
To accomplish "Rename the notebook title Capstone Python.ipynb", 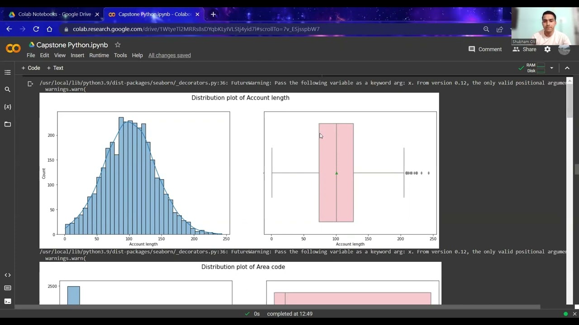I will click(x=72, y=45).
